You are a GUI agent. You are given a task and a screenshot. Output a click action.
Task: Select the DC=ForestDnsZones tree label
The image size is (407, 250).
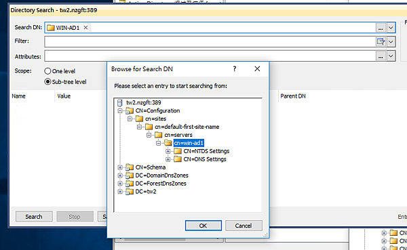(x=161, y=184)
